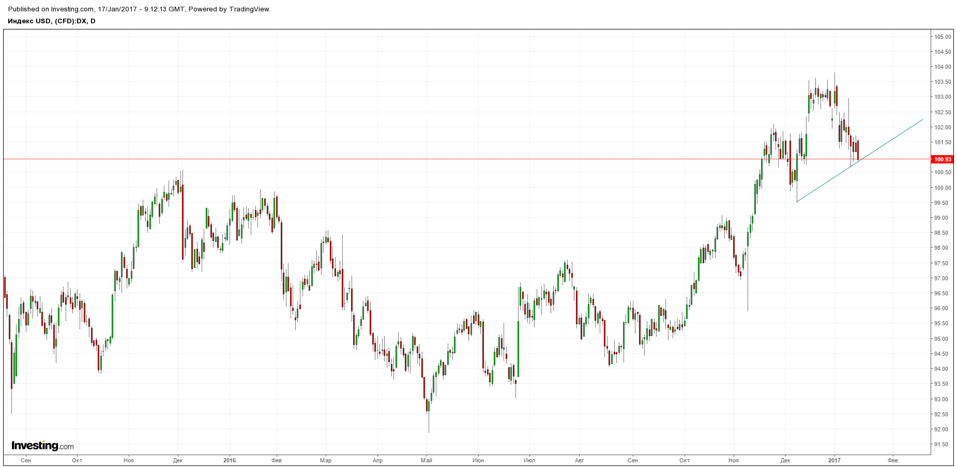Click the Апр month label on time axis
957x467 pixels.
pyautogui.click(x=377, y=460)
